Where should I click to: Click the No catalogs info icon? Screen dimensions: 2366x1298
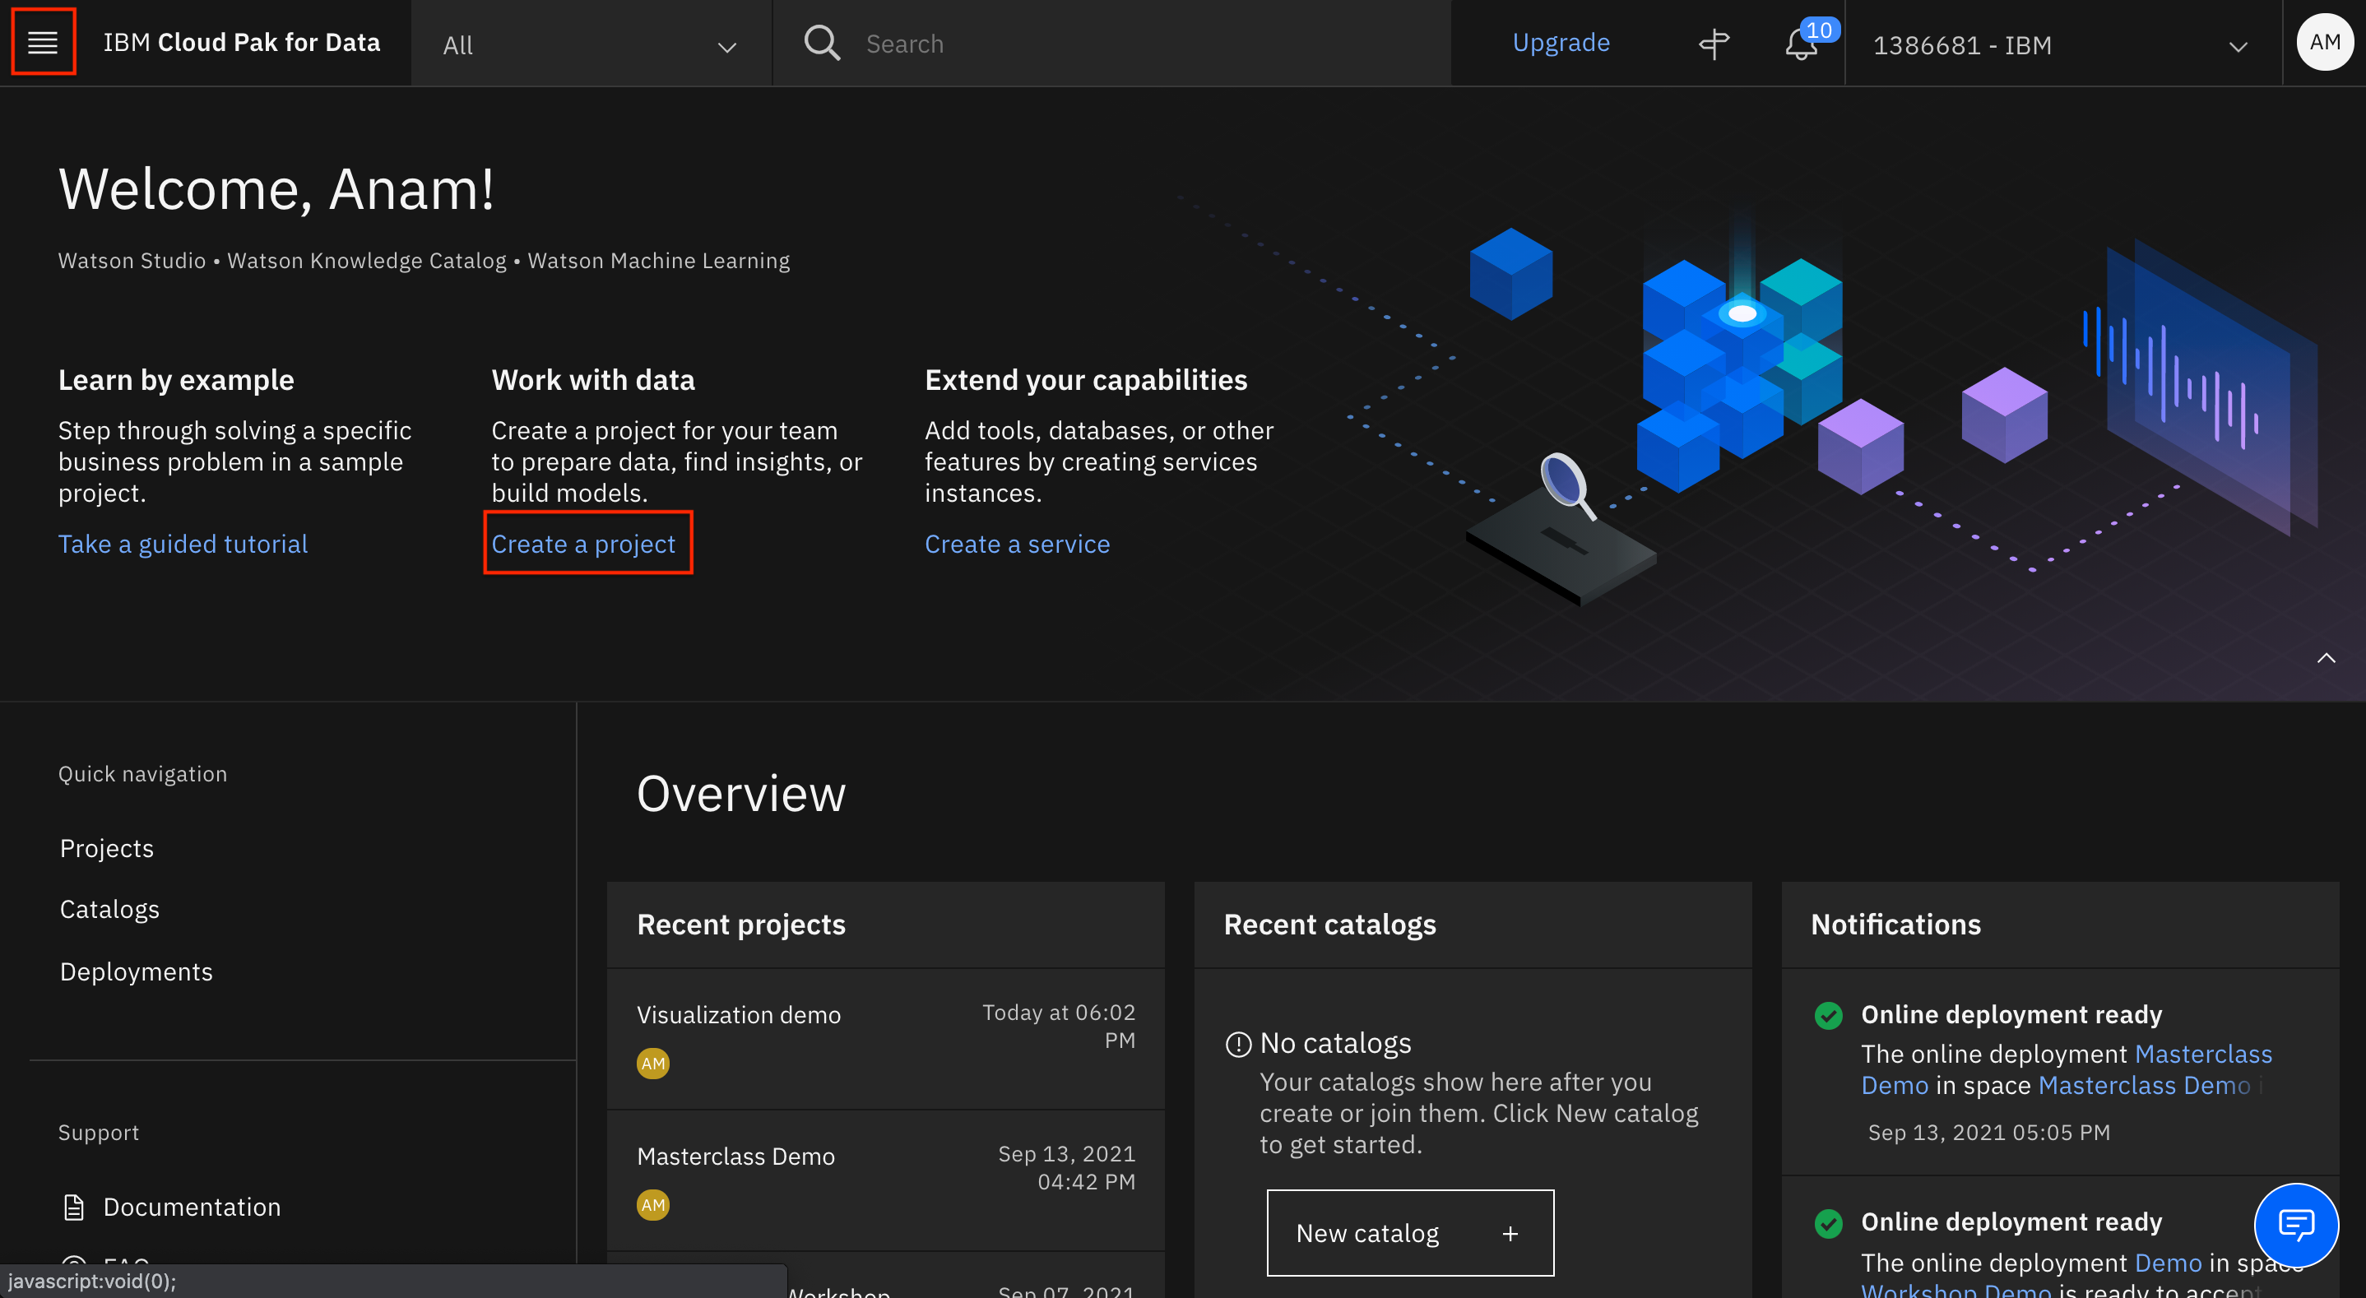coord(1238,1045)
